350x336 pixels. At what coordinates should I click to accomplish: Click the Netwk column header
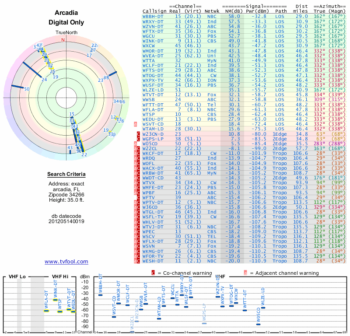[212, 11]
